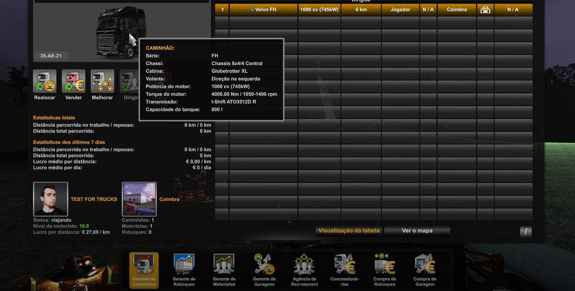Click the Coimbra garage thumbnail
Screen dimensions: 575x291
pos(139,199)
